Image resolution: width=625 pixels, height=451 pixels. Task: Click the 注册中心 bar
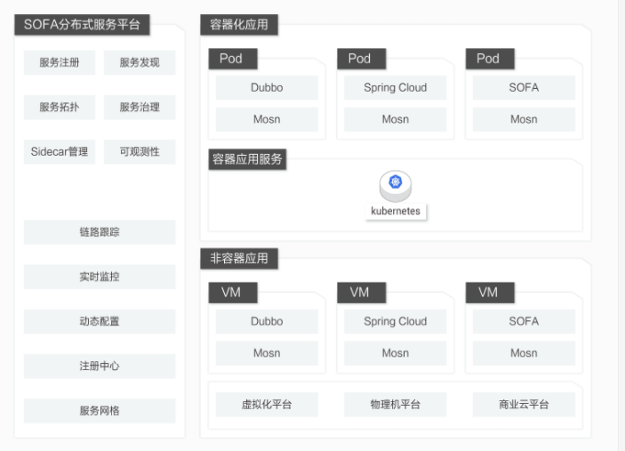[x=100, y=366]
